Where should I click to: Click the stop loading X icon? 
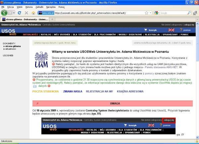pos(27,13)
